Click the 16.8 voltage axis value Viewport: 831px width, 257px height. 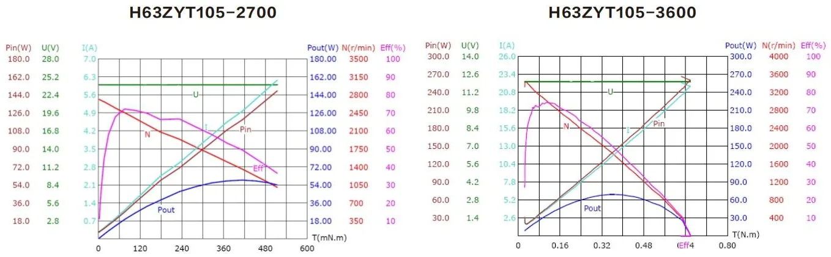(50, 131)
